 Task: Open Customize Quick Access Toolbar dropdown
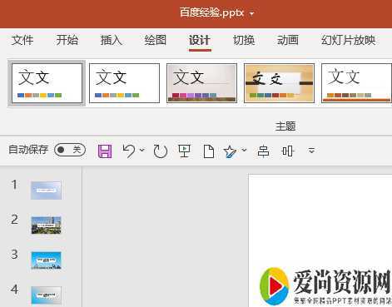point(311,151)
